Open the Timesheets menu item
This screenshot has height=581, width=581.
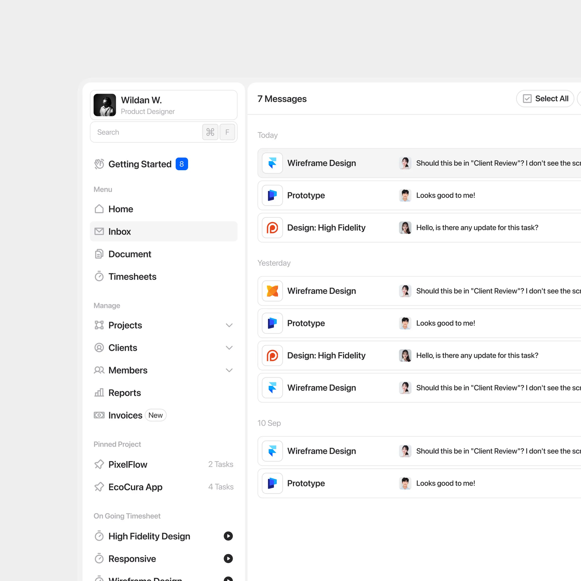tap(164, 276)
